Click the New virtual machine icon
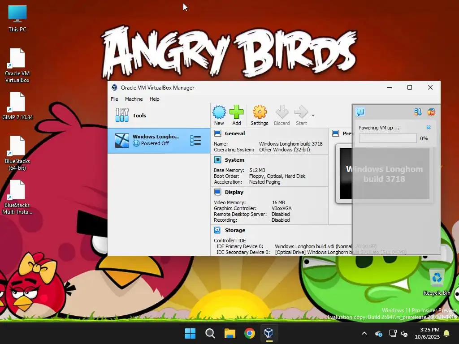The height and width of the screenshot is (344, 459). pos(219,112)
